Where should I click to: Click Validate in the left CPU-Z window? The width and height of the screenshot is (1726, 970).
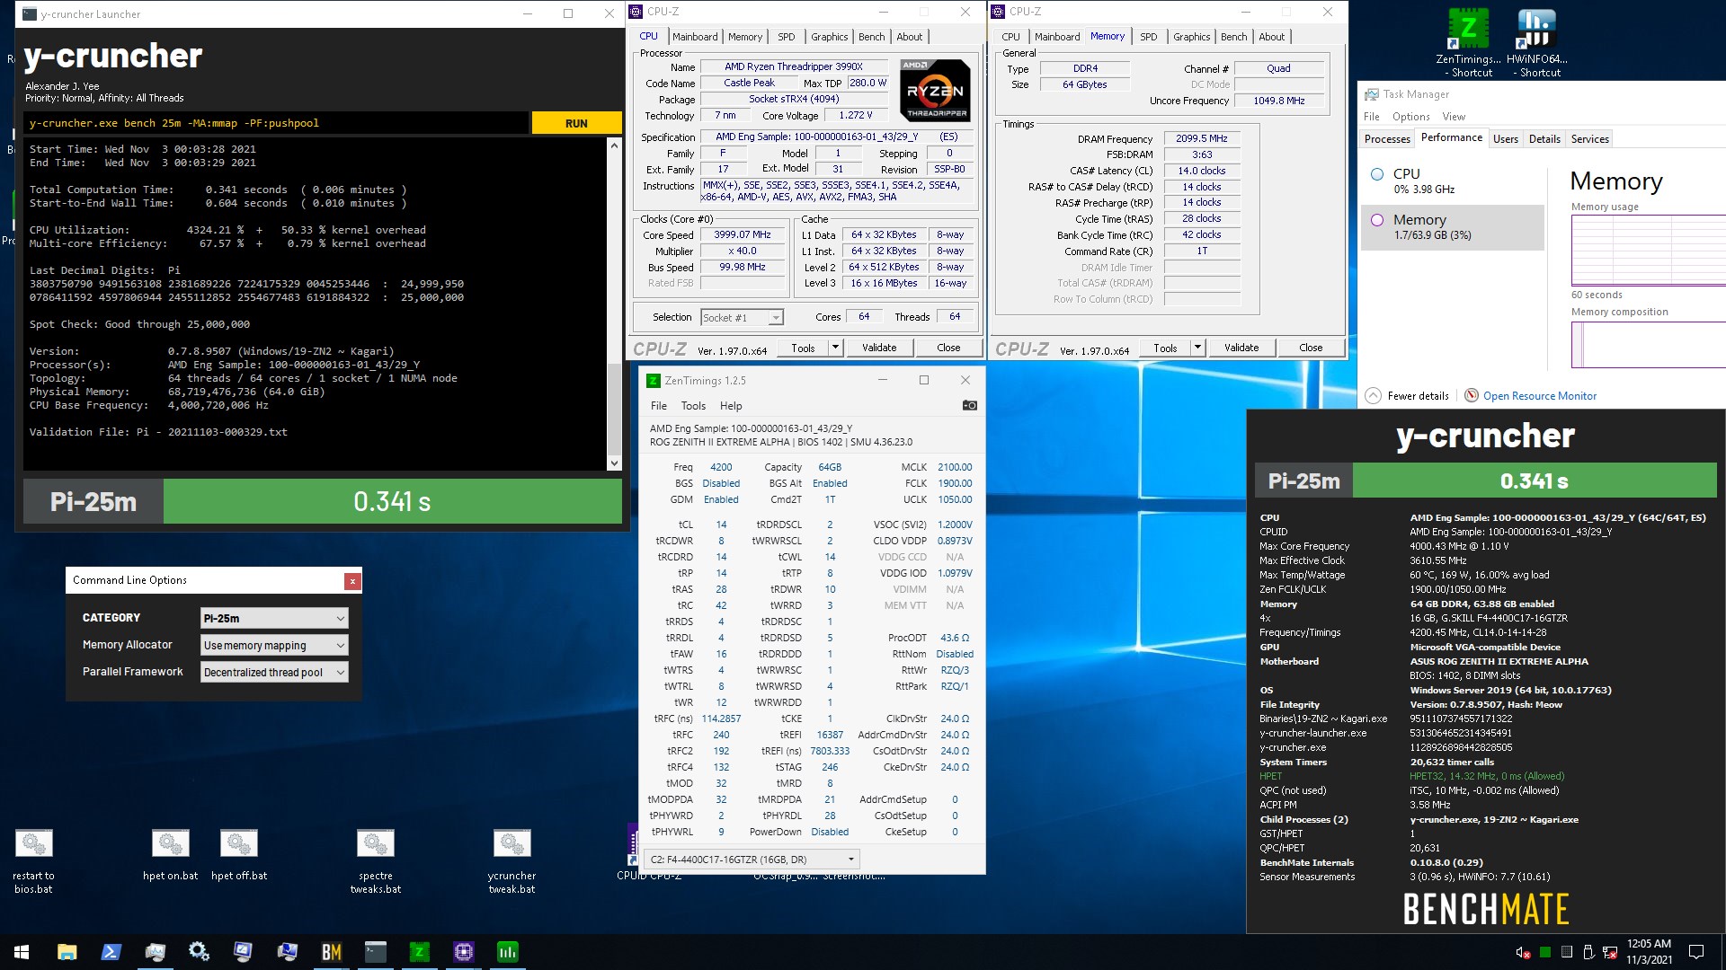(x=879, y=348)
